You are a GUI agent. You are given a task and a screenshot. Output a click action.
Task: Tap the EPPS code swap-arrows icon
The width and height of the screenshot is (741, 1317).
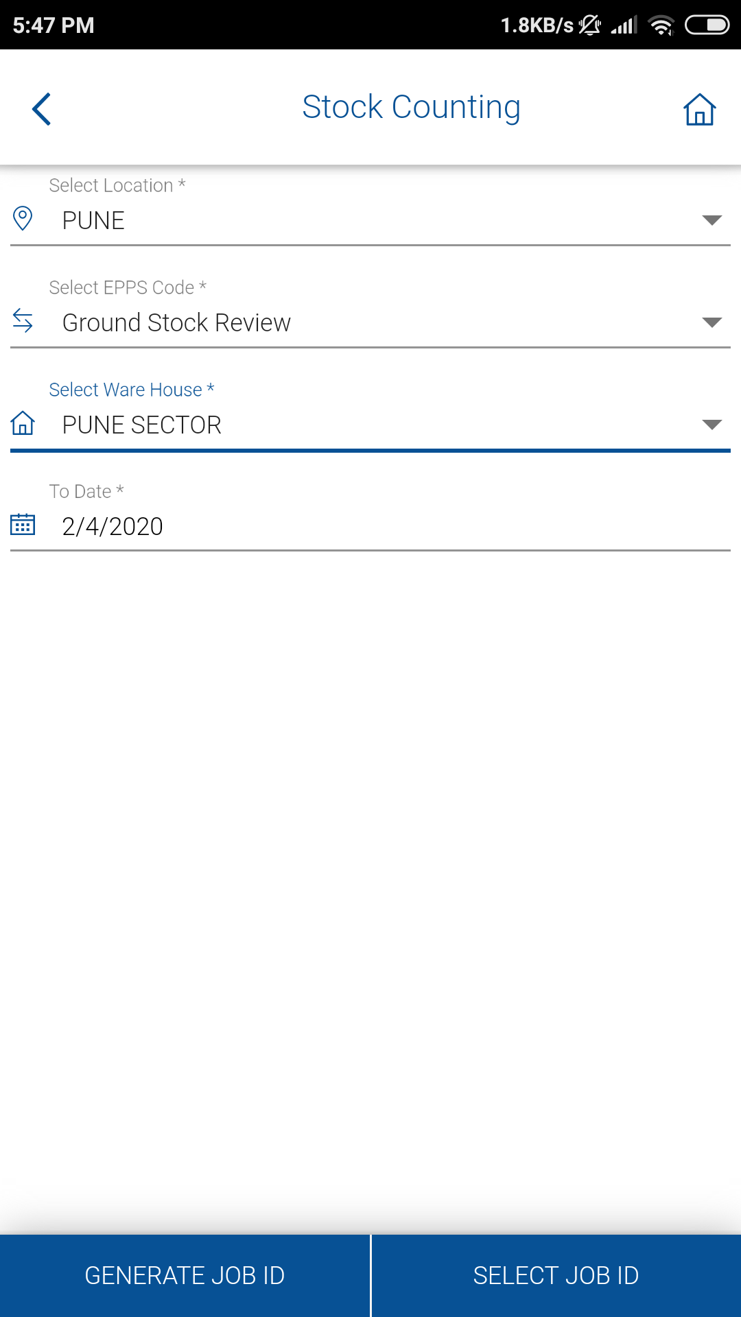[x=23, y=321]
